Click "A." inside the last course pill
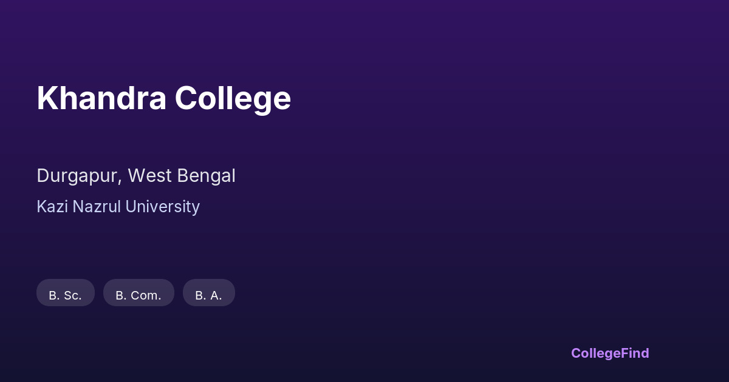The width and height of the screenshot is (729, 382). click(216, 295)
